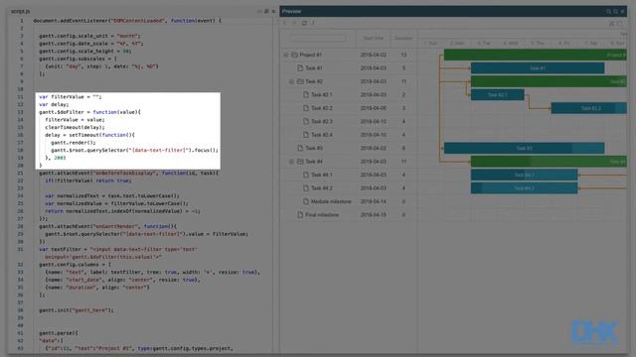Image resolution: width=636 pixels, height=357 pixels.
Task: Click the green Project #1 bar in timeline
Action: (536, 55)
